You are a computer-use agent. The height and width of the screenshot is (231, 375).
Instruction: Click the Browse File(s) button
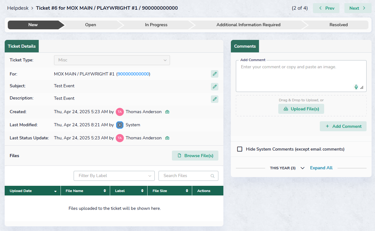195,156
